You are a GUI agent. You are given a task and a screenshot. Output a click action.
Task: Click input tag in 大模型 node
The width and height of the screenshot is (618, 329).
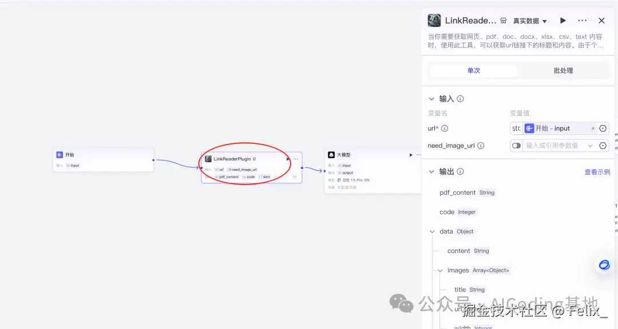(344, 166)
